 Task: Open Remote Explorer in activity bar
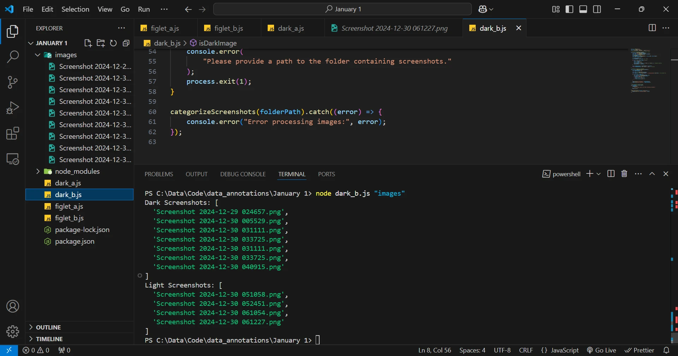[13, 159]
